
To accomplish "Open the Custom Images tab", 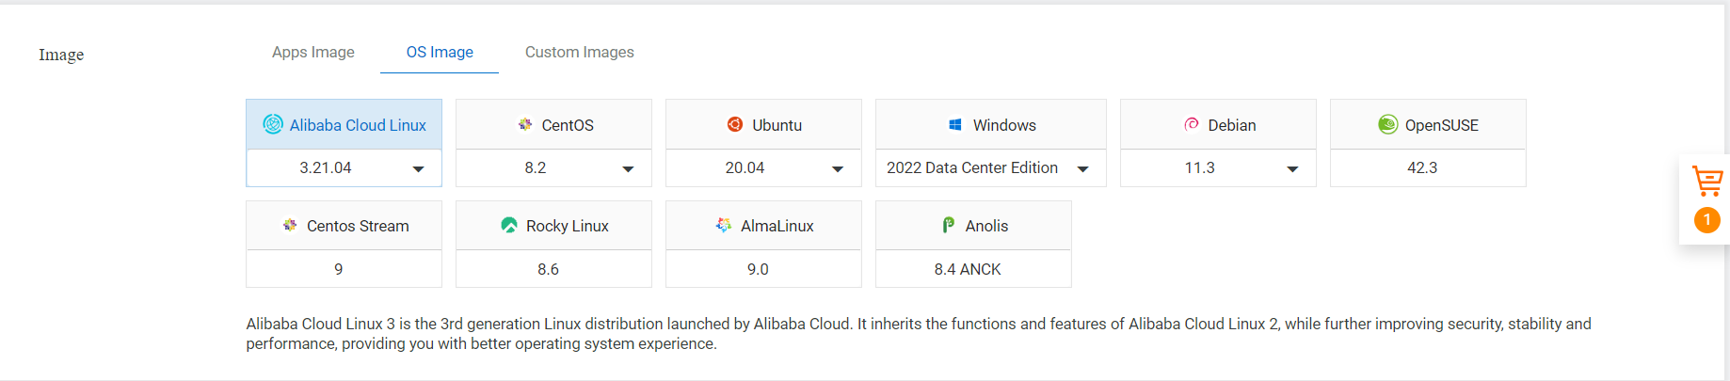I will 580,52.
